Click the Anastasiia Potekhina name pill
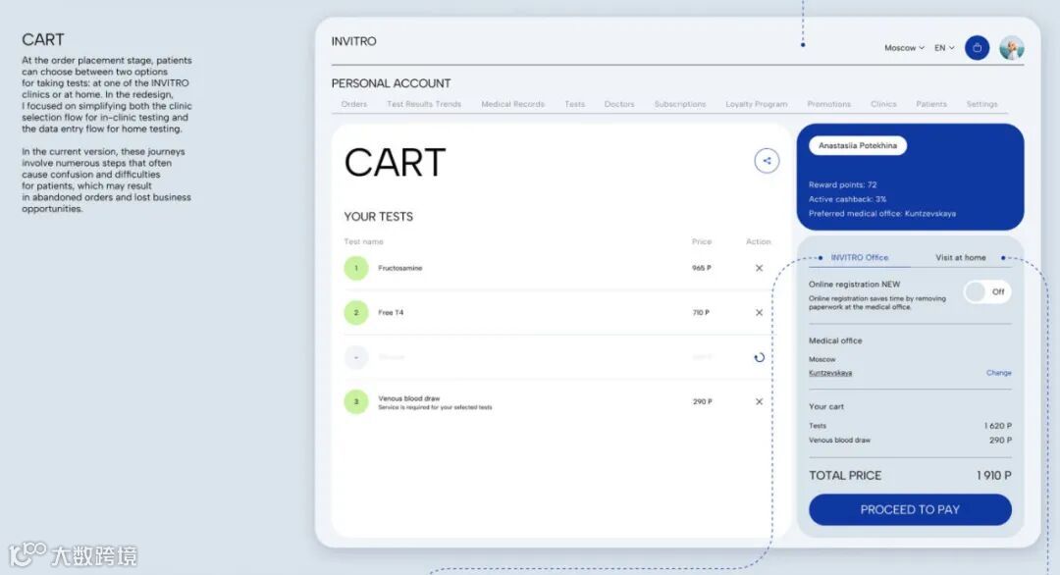The width and height of the screenshot is (1060, 575). (857, 145)
